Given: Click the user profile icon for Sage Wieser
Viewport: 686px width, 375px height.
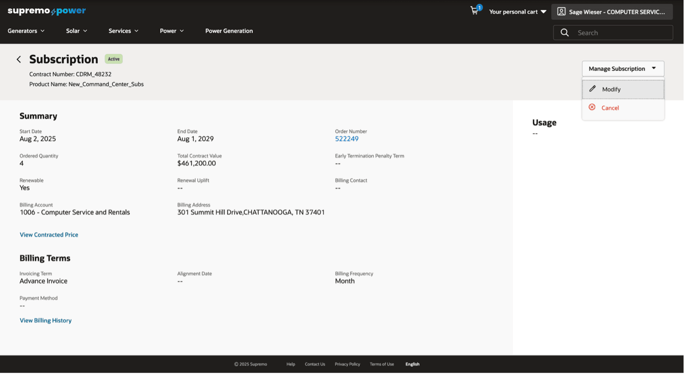Looking at the screenshot, I should 561,11.
